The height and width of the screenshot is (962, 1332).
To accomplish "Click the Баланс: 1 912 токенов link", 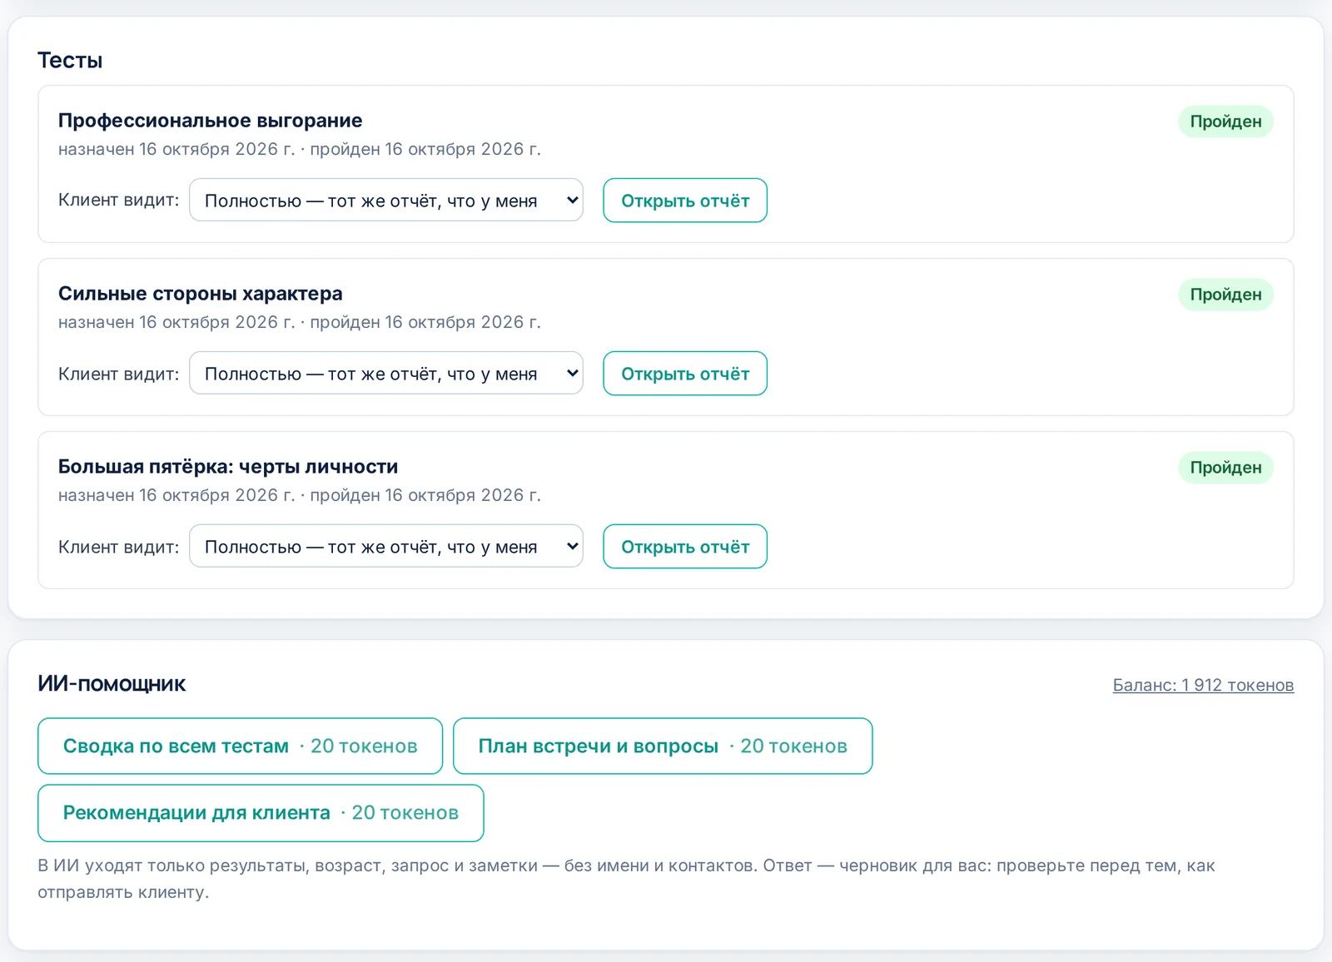I will [1203, 685].
